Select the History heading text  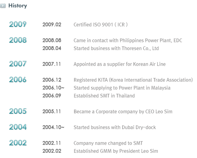point(18,6)
